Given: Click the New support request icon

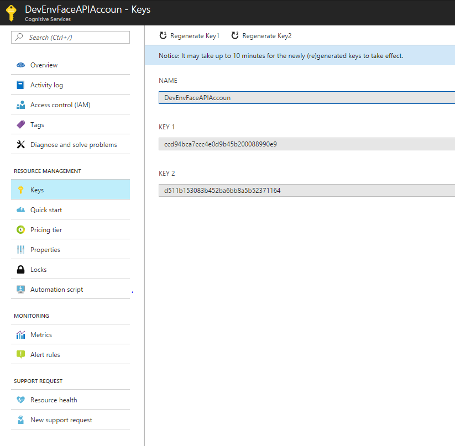Looking at the screenshot, I should point(20,419).
